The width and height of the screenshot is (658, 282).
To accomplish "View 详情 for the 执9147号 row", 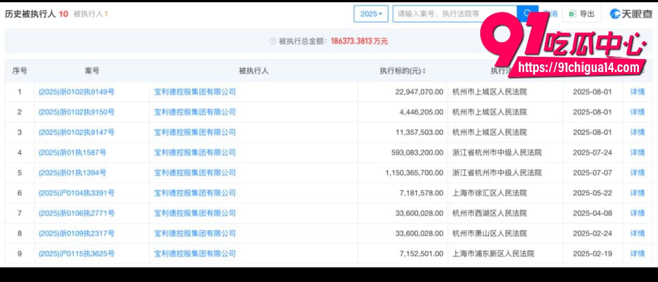I will click(637, 132).
